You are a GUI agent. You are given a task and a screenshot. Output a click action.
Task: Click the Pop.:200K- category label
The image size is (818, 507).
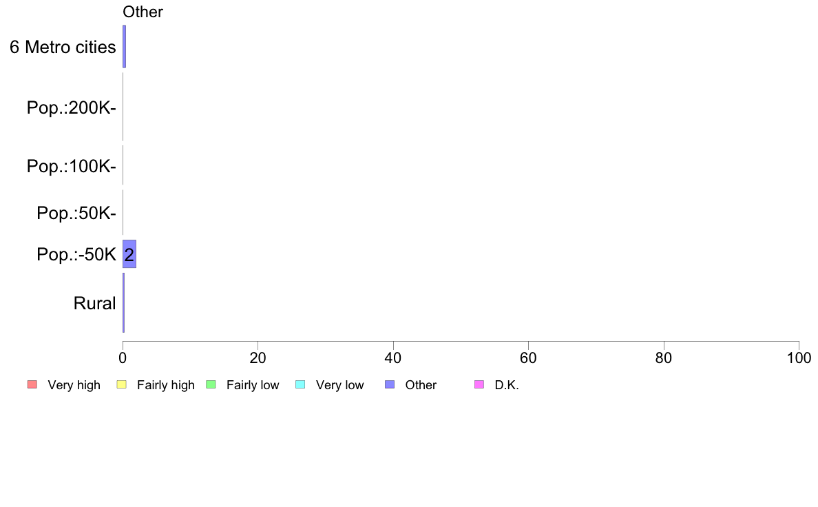click(x=72, y=107)
